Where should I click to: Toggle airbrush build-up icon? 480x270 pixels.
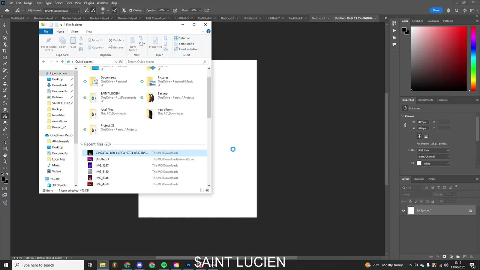click(x=207, y=10)
